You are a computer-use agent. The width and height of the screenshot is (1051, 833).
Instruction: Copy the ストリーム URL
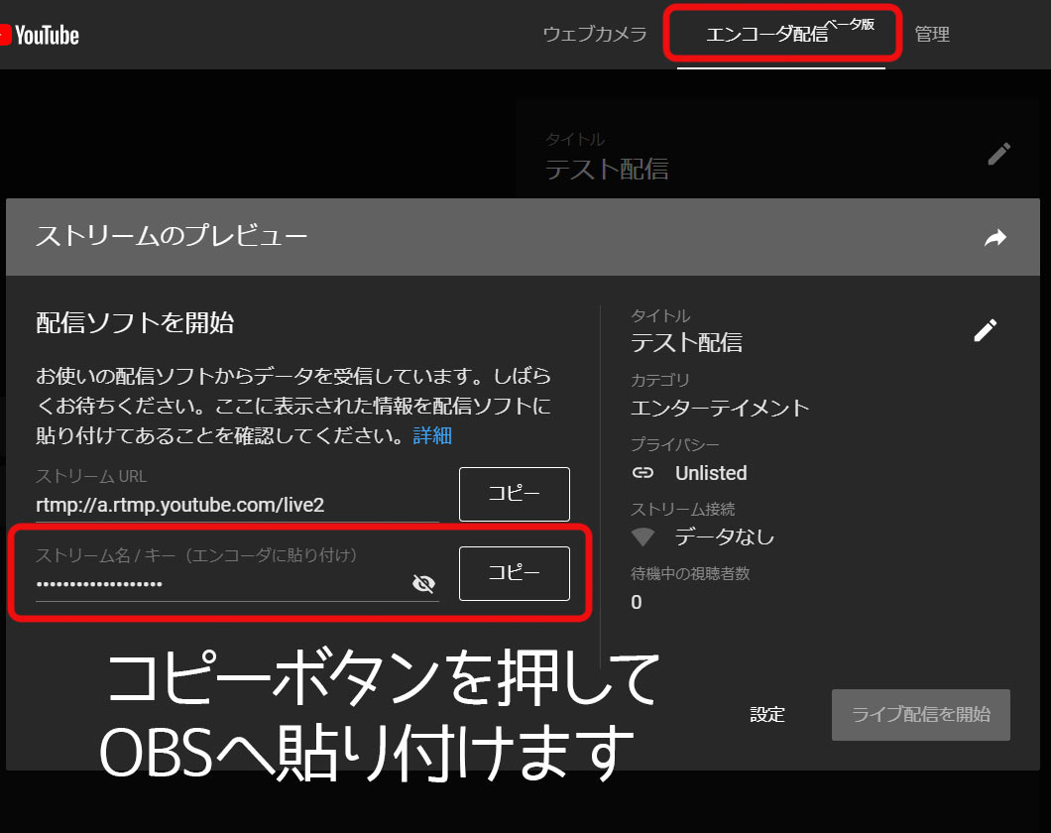tap(515, 494)
